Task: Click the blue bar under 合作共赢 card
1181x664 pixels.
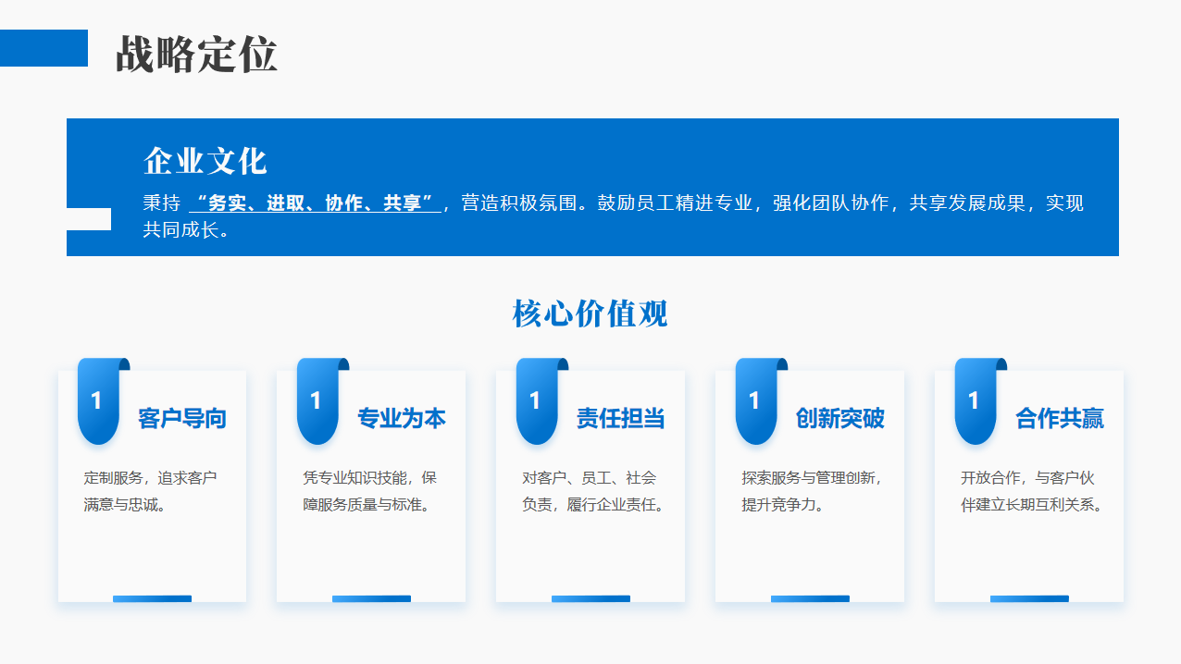Action: click(x=1029, y=598)
